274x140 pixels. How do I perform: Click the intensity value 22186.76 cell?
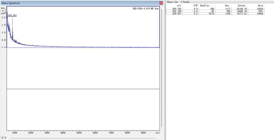click(x=242, y=9)
